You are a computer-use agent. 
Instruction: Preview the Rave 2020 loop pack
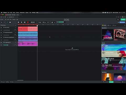click(x=103, y=66)
